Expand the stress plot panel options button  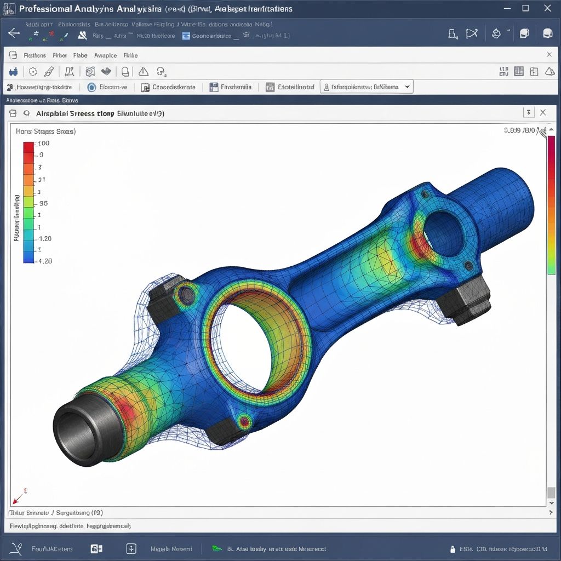[x=528, y=112]
